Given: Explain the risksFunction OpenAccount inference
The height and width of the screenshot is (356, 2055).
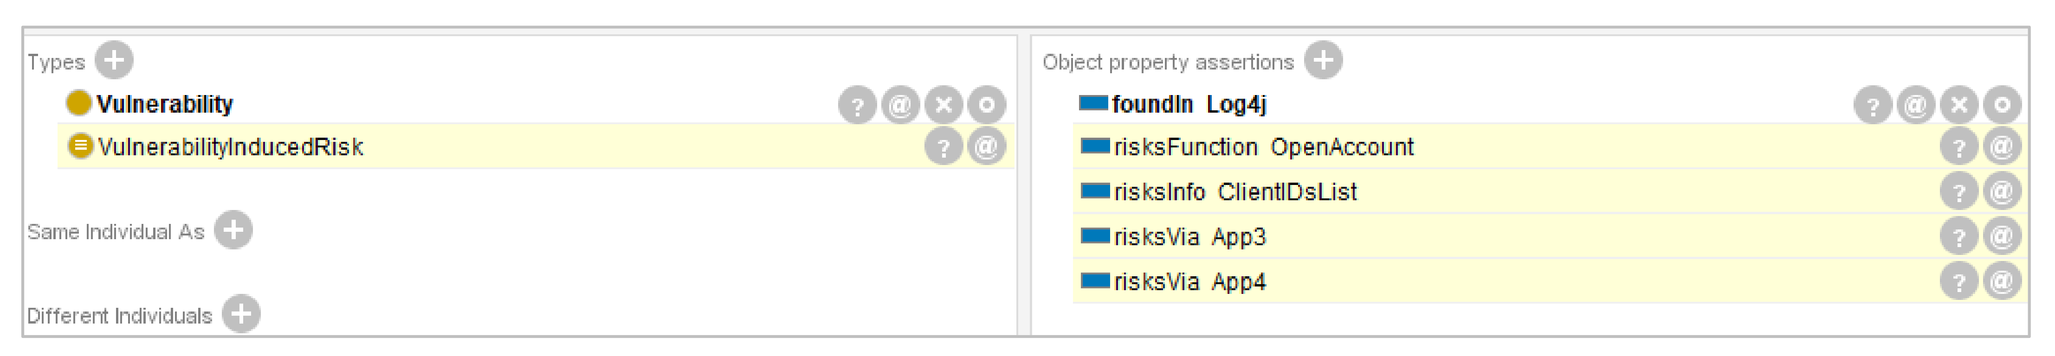Looking at the screenshot, I should (x=1959, y=147).
